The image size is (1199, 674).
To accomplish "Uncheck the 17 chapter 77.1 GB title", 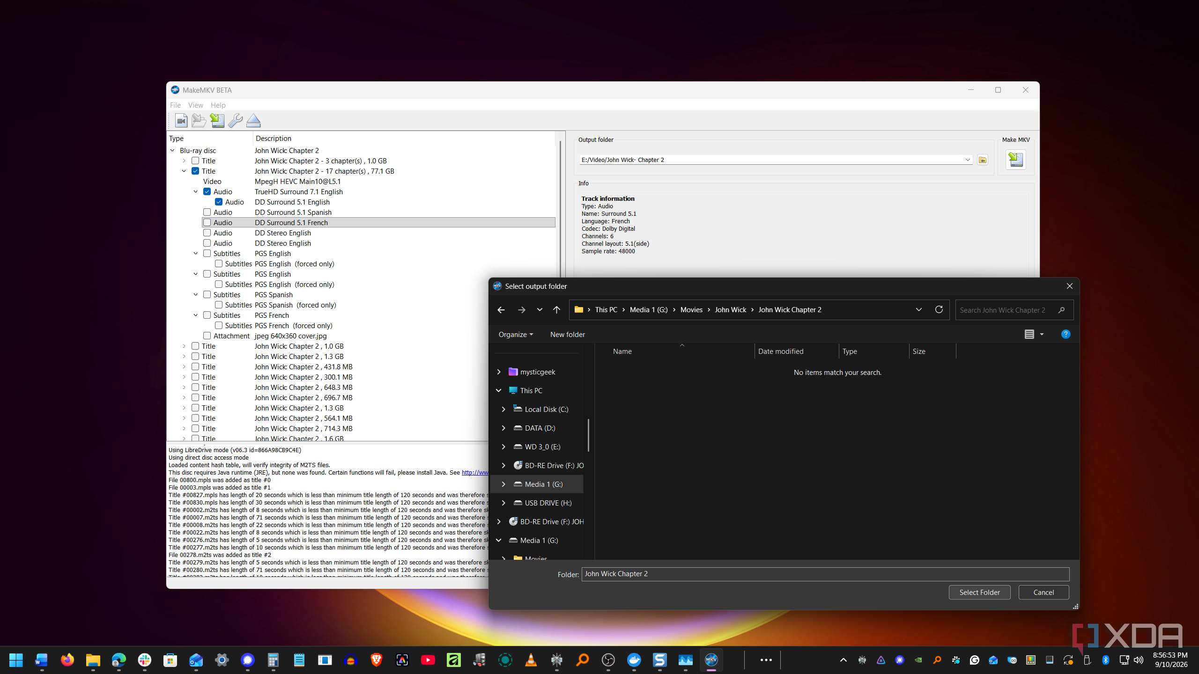I will coord(195,171).
